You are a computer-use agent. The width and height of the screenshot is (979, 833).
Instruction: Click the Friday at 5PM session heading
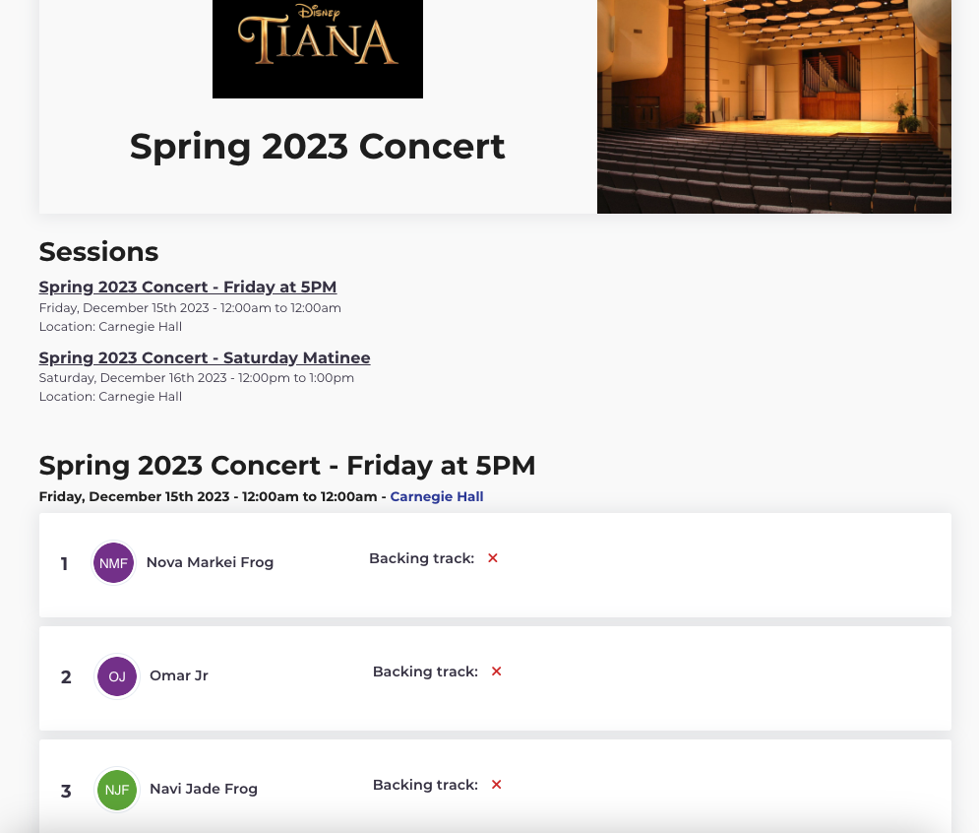(286, 466)
